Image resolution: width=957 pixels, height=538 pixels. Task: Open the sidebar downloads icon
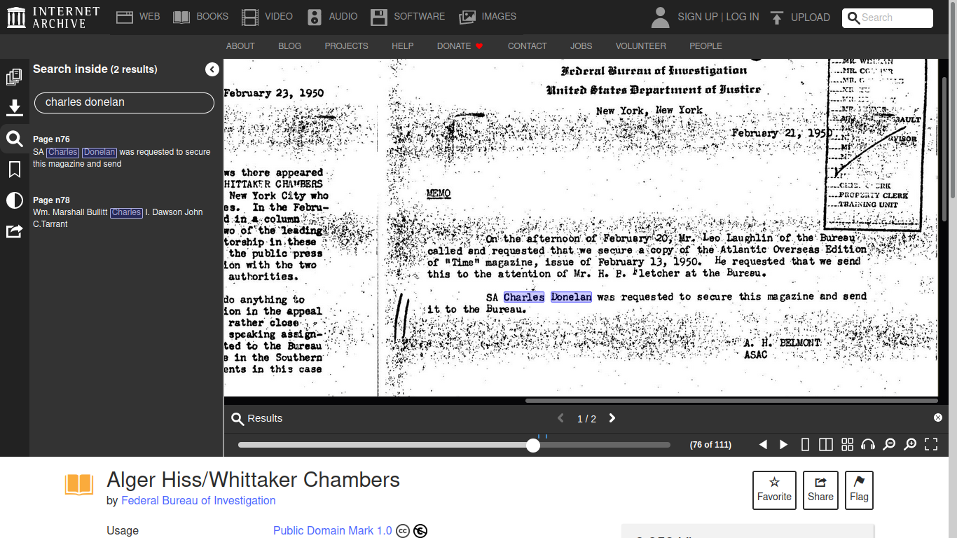[14, 108]
